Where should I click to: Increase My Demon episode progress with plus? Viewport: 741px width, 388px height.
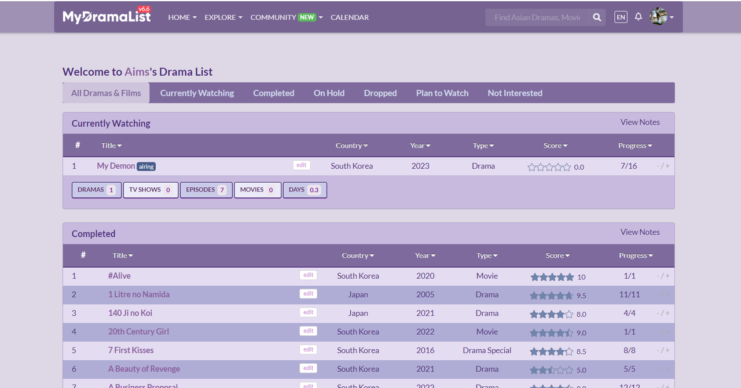[667, 166]
